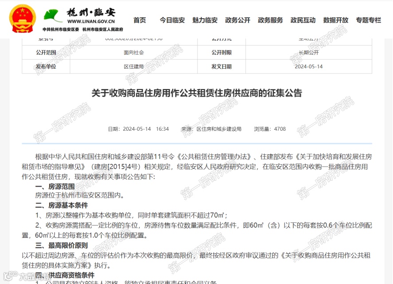The height and width of the screenshot is (284, 393).
Task: Click the 公开范围 table label
Action: point(46,53)
